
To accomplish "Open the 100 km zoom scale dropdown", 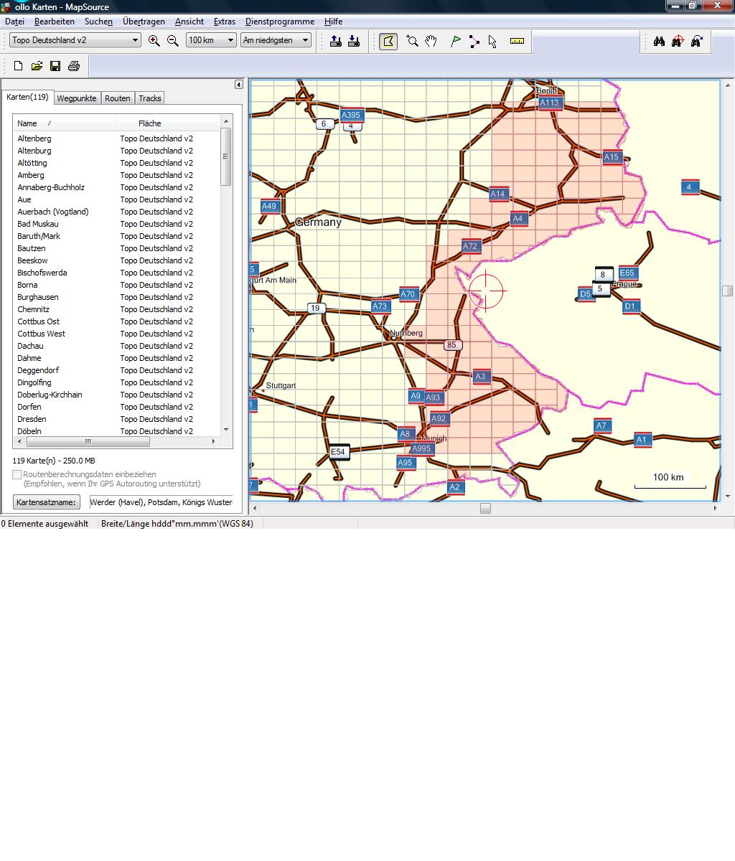I will tap(211, 40).
